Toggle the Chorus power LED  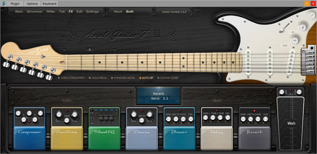tap(142, 111)
